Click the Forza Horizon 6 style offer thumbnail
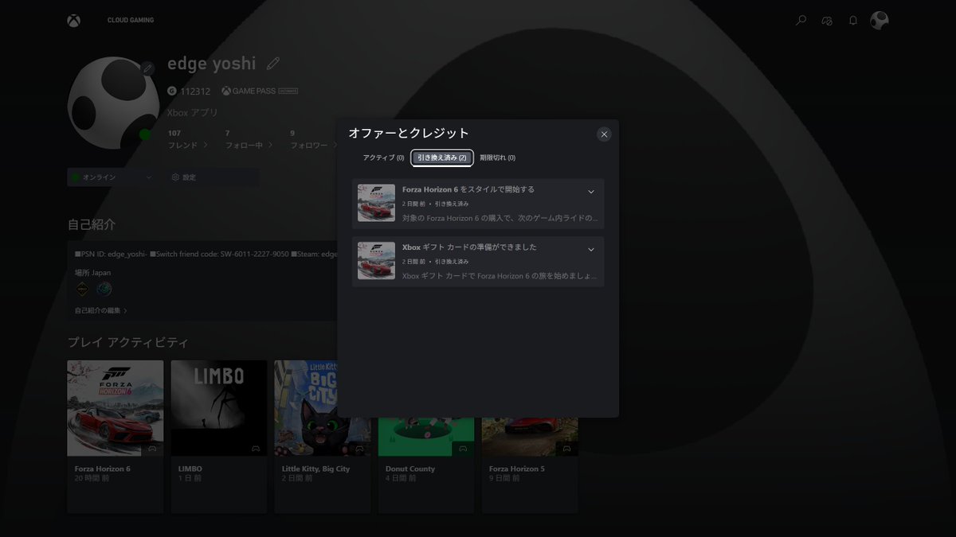 376,203
